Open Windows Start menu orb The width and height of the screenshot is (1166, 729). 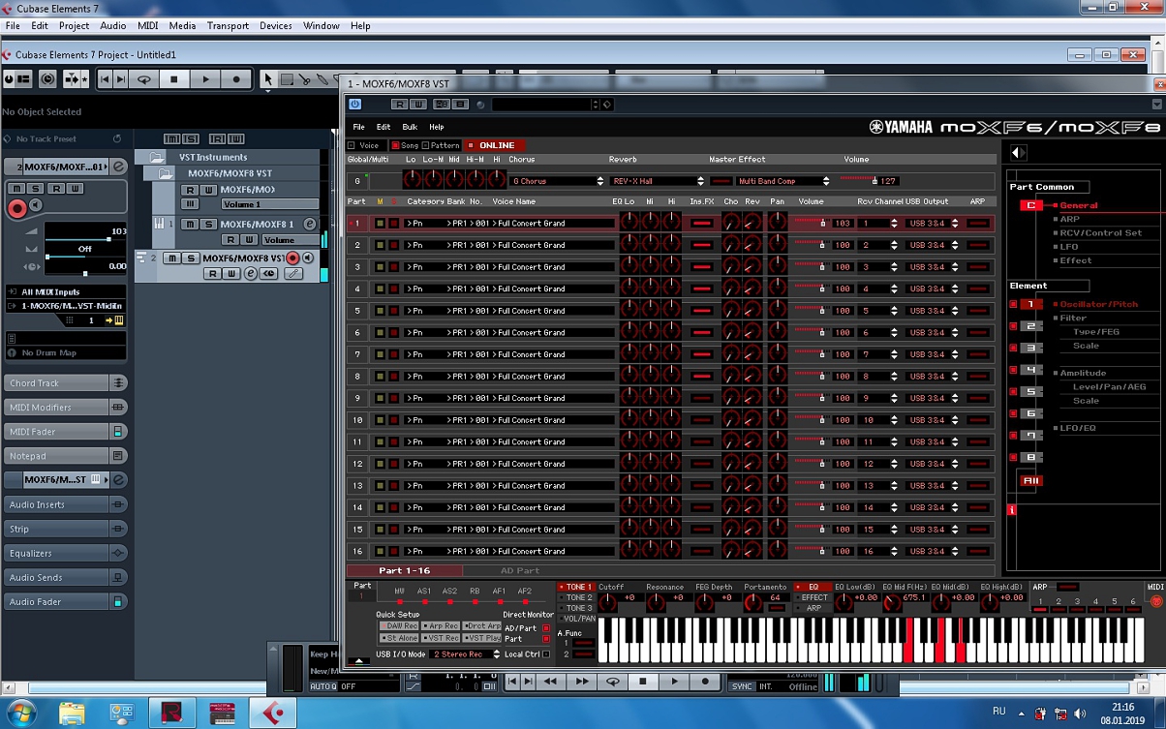(x=20, y=714)
